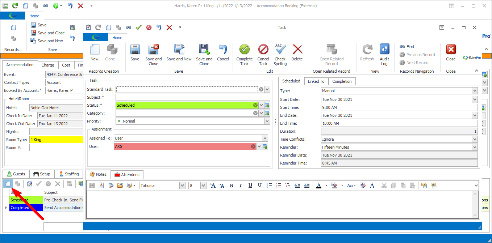
Task: Open the Assigned To dropdown
Action: click(265, 138)
